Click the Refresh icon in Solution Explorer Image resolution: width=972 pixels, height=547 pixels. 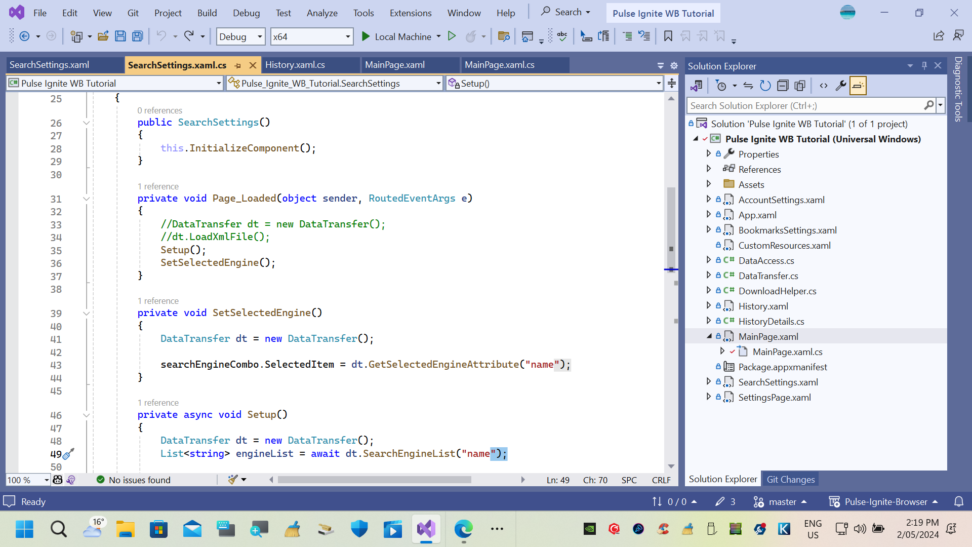(765, 85)
